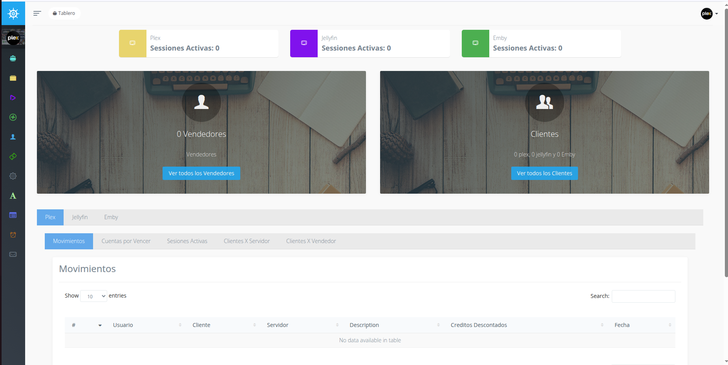Open the blue user sidebar icon
Screen dimensions: 728x365
pos(13,137)
